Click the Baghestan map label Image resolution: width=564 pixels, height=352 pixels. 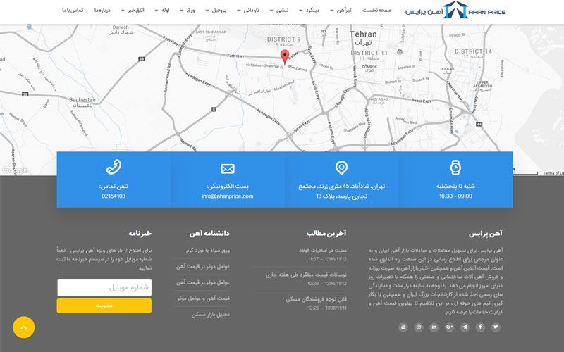tap(82, 100)
